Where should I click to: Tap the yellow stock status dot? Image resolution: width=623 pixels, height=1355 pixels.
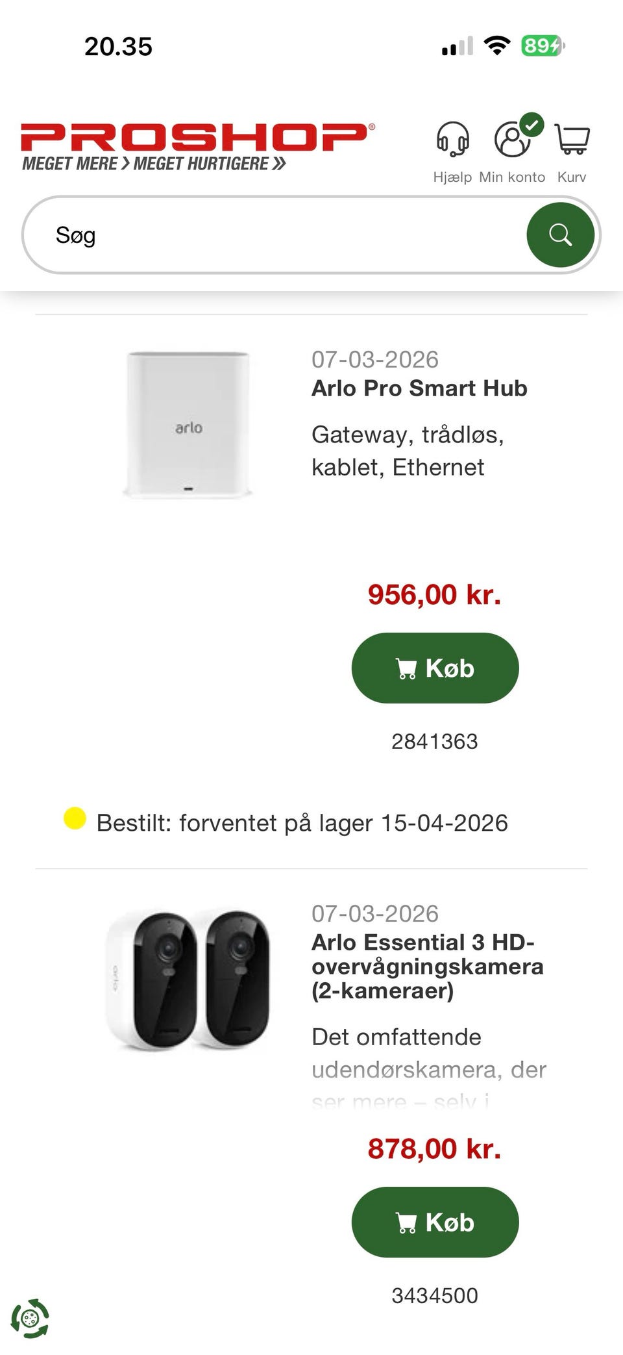click(x=75, y=818)
